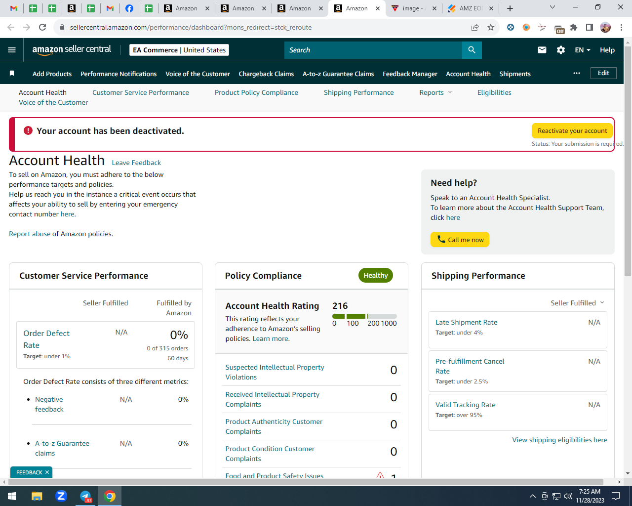Click the lock icon in the address bar
Screen dimensions: 632x506
point(62,27)
